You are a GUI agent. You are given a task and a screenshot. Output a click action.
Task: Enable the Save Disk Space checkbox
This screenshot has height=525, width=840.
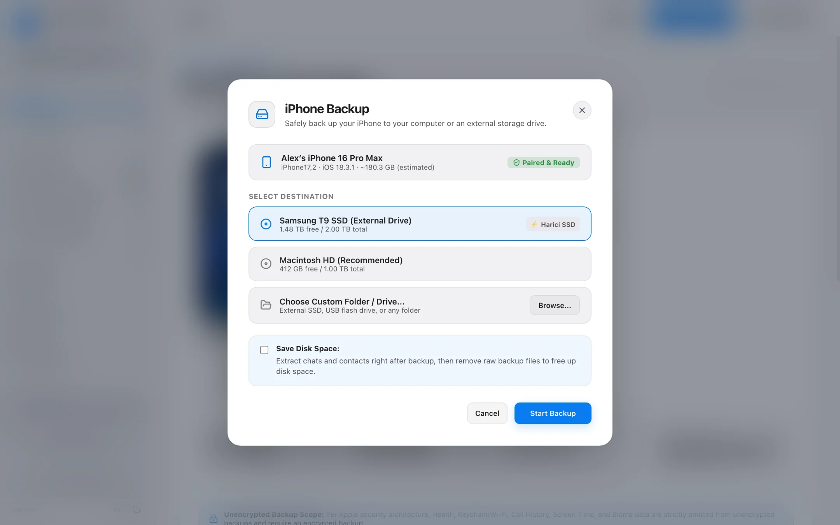[264, 350]
